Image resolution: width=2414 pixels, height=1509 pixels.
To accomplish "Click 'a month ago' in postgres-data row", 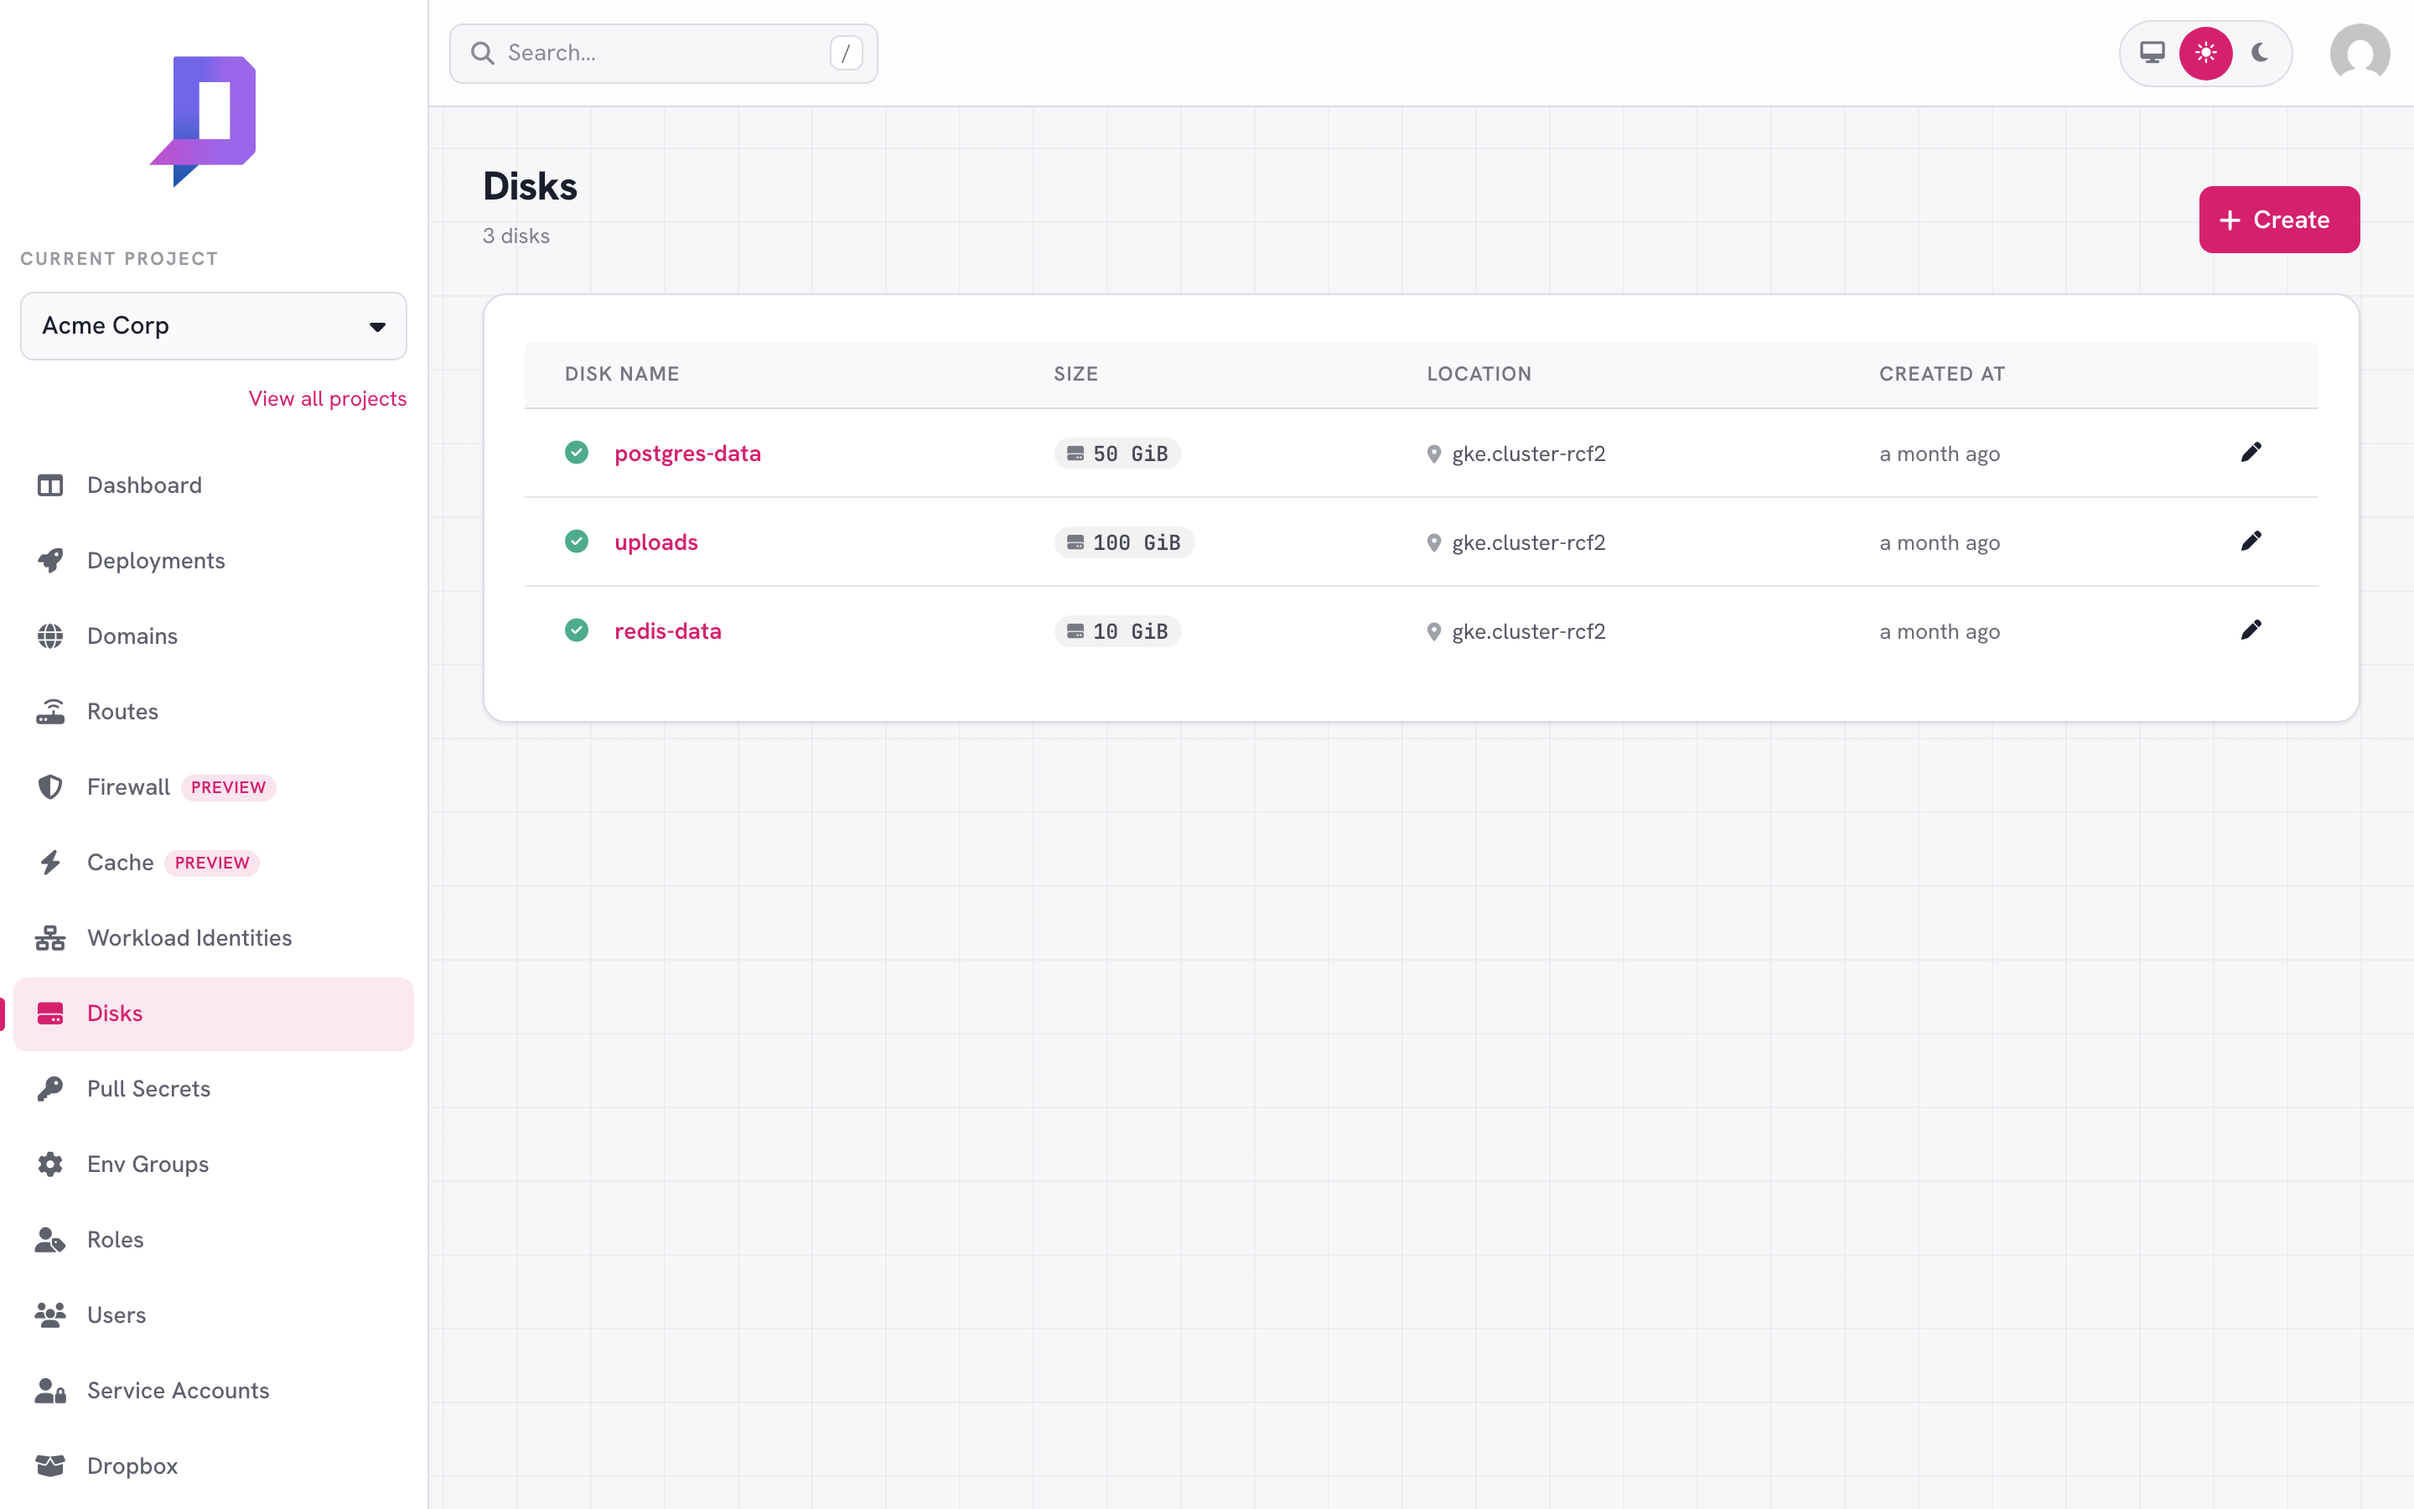I will coord(1940,454).
